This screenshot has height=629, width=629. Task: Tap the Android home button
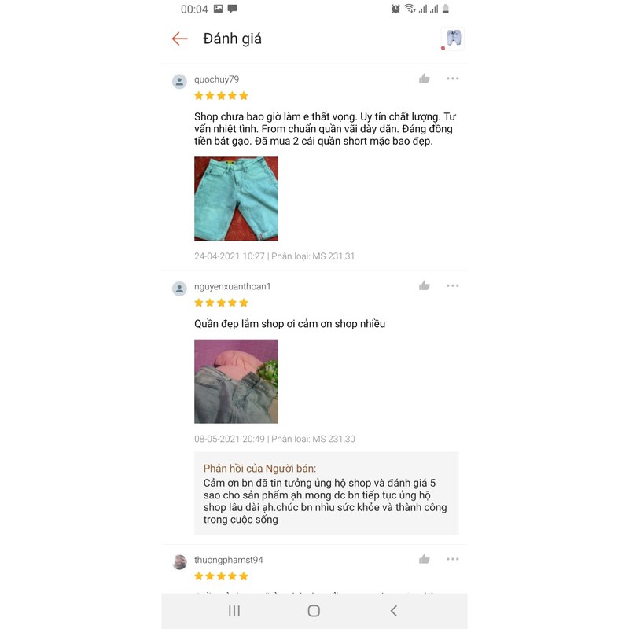[x=314, y=611]
